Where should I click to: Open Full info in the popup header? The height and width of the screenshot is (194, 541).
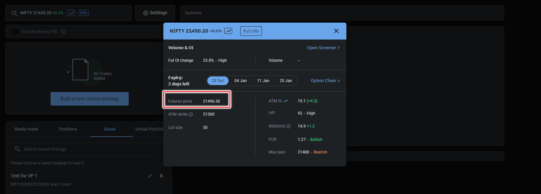click(251, 31)
